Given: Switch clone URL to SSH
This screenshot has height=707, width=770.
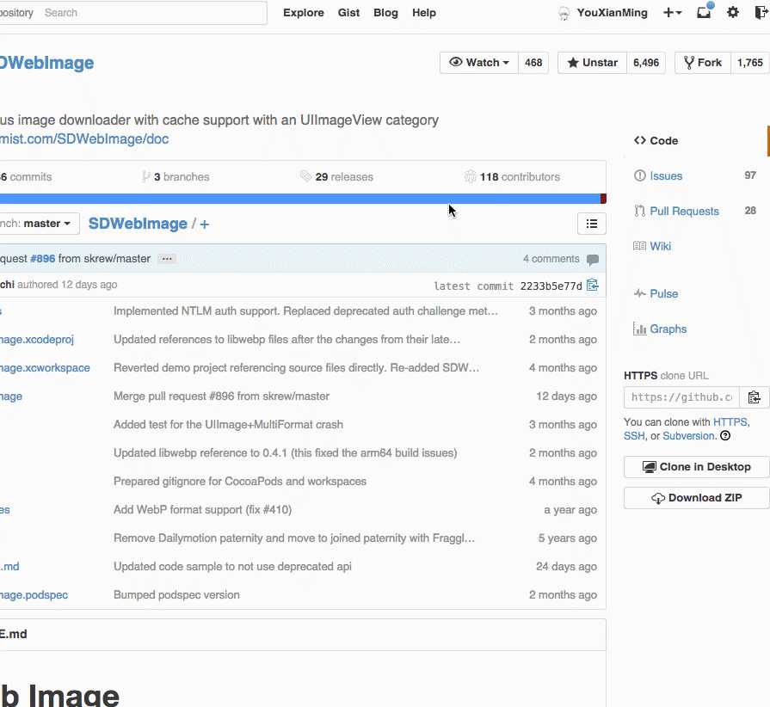Looking at the screenshot, I should pyautogui.click(x=634, y=436).
